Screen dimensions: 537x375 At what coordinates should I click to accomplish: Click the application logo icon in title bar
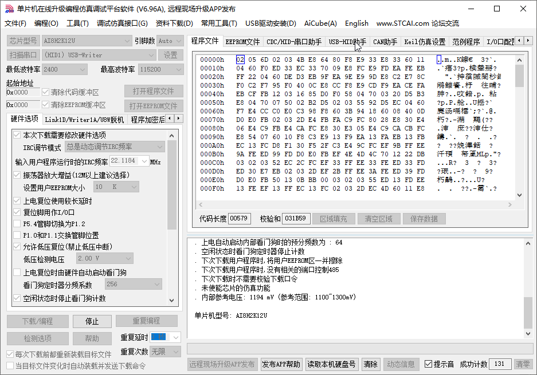(9, 8)
